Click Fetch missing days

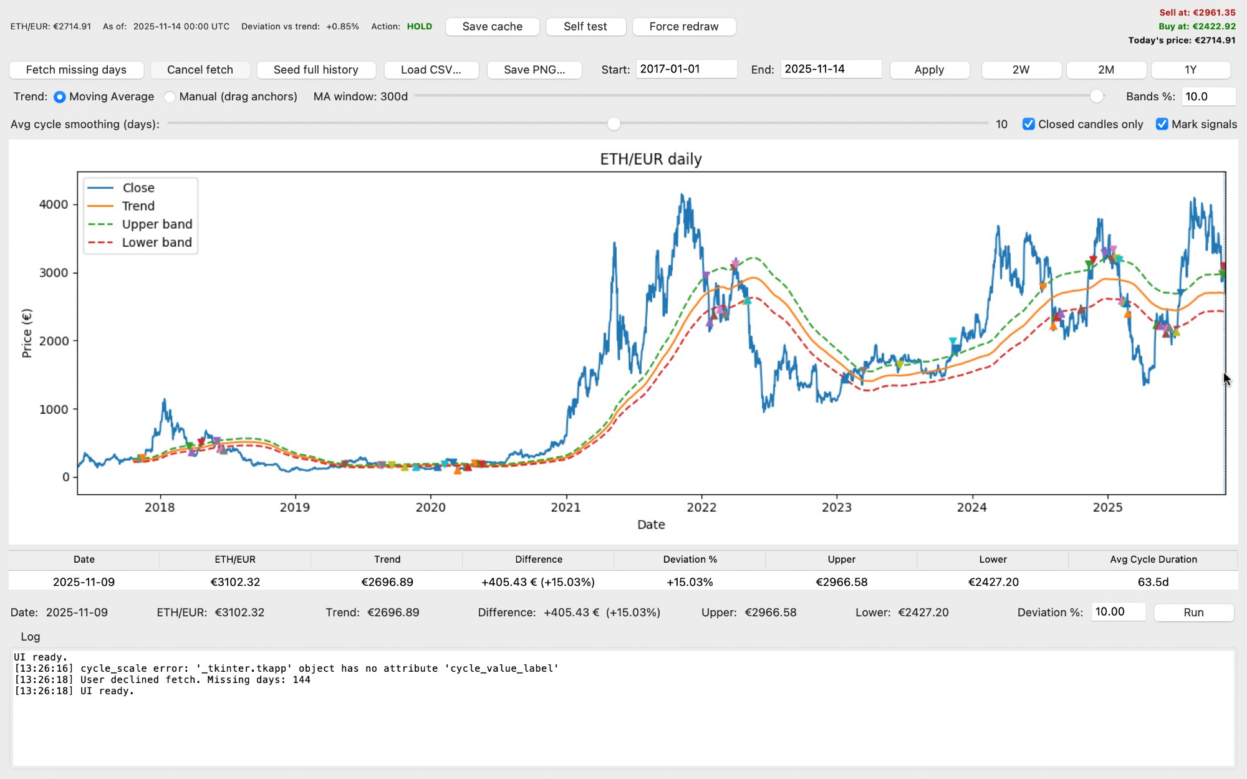76,70
